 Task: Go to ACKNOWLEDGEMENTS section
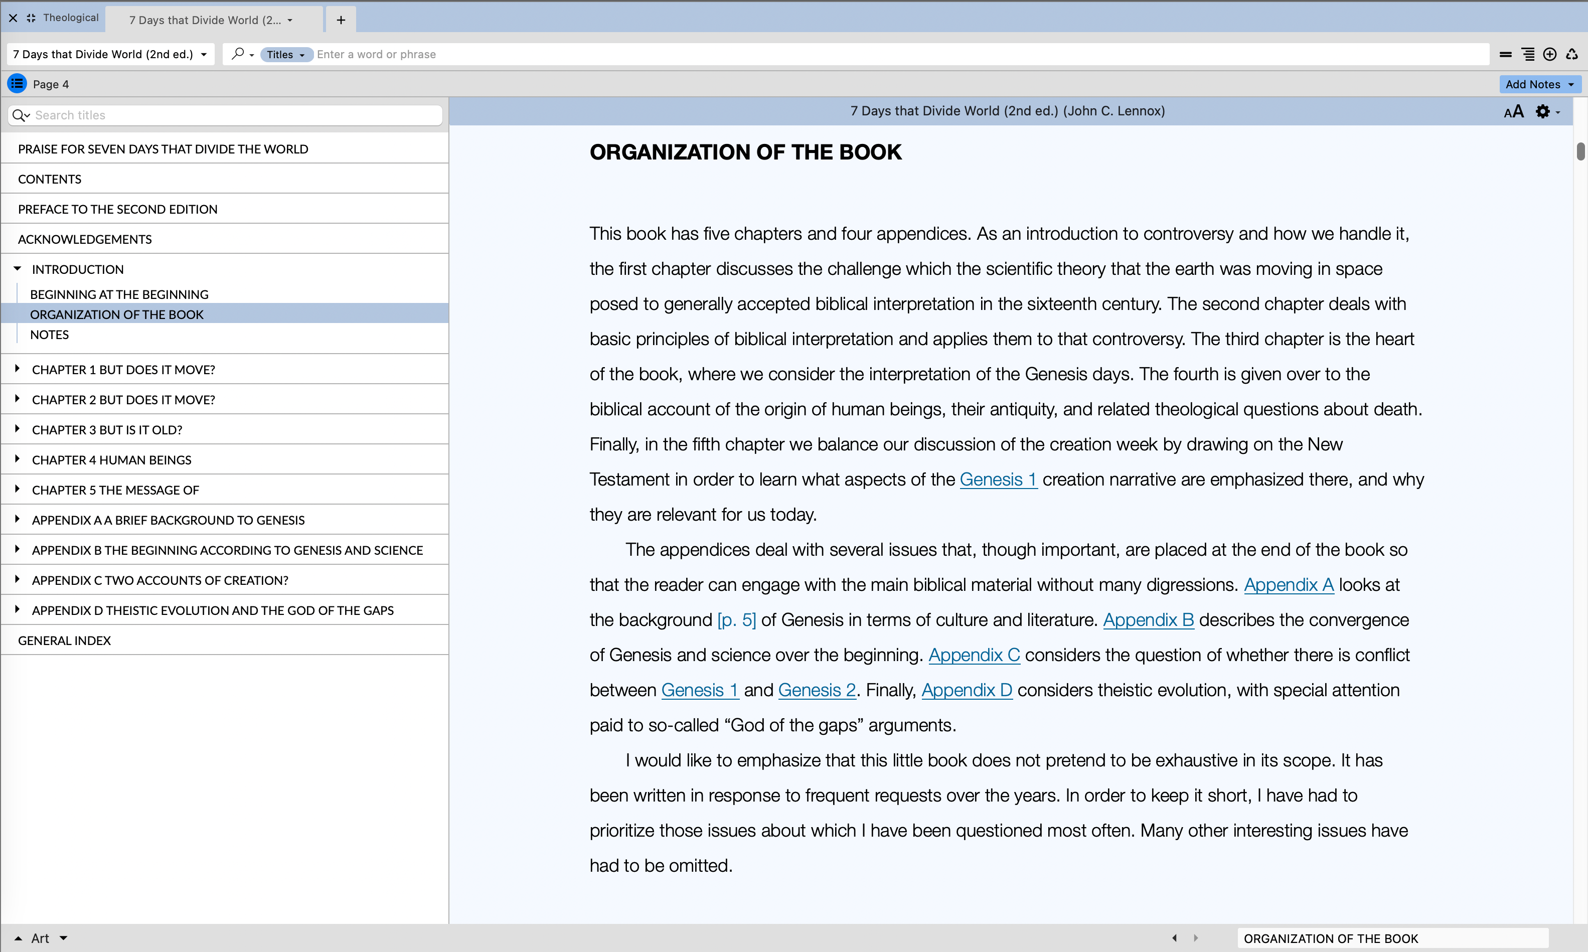pyautogui.click(x=225, y=239)
